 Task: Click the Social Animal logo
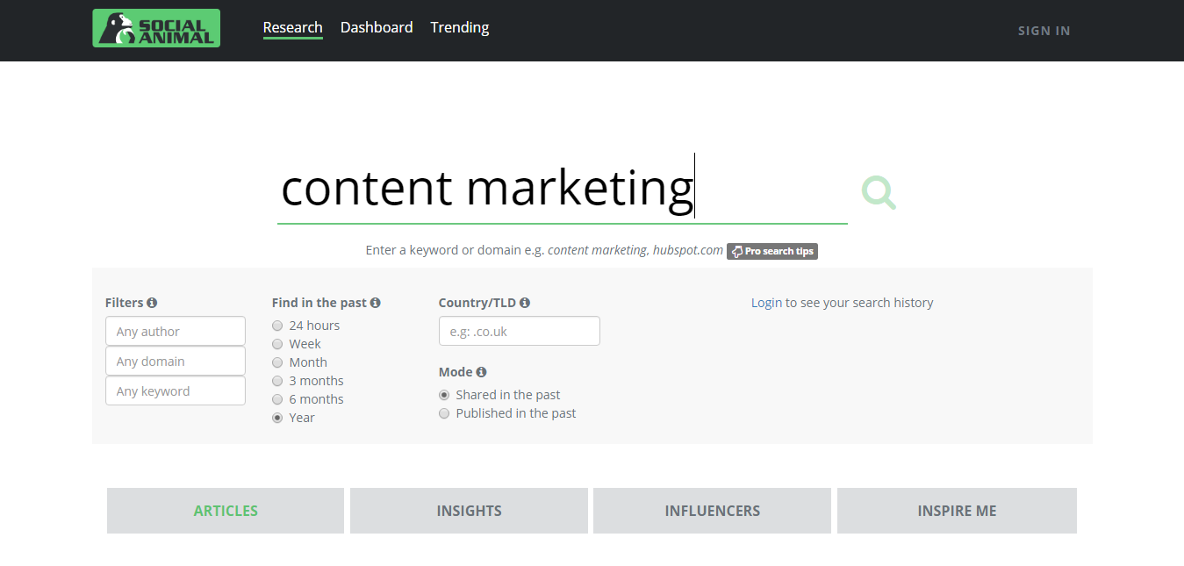[x=156, y=28]
